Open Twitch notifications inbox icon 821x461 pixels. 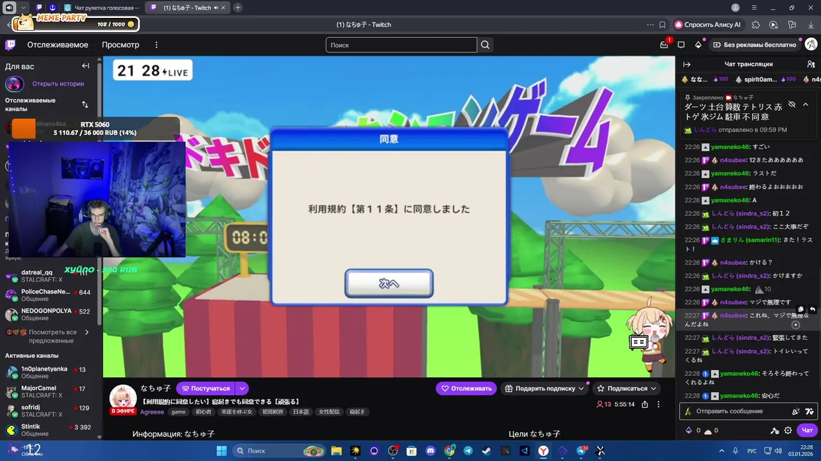click(x=664, y=45)
